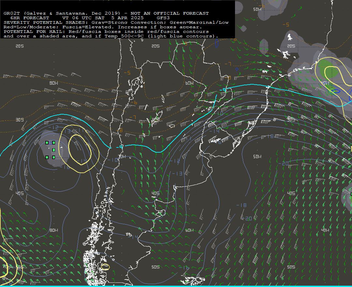Click the orange -5 label near the Bolivia border
Image resolution: width=352 pixels, height=287 pixels.
(x=127, y=73)
